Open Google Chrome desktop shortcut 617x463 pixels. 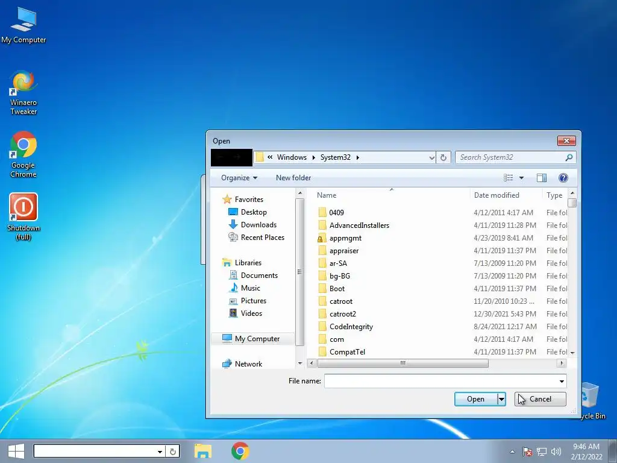coord(23,155)
